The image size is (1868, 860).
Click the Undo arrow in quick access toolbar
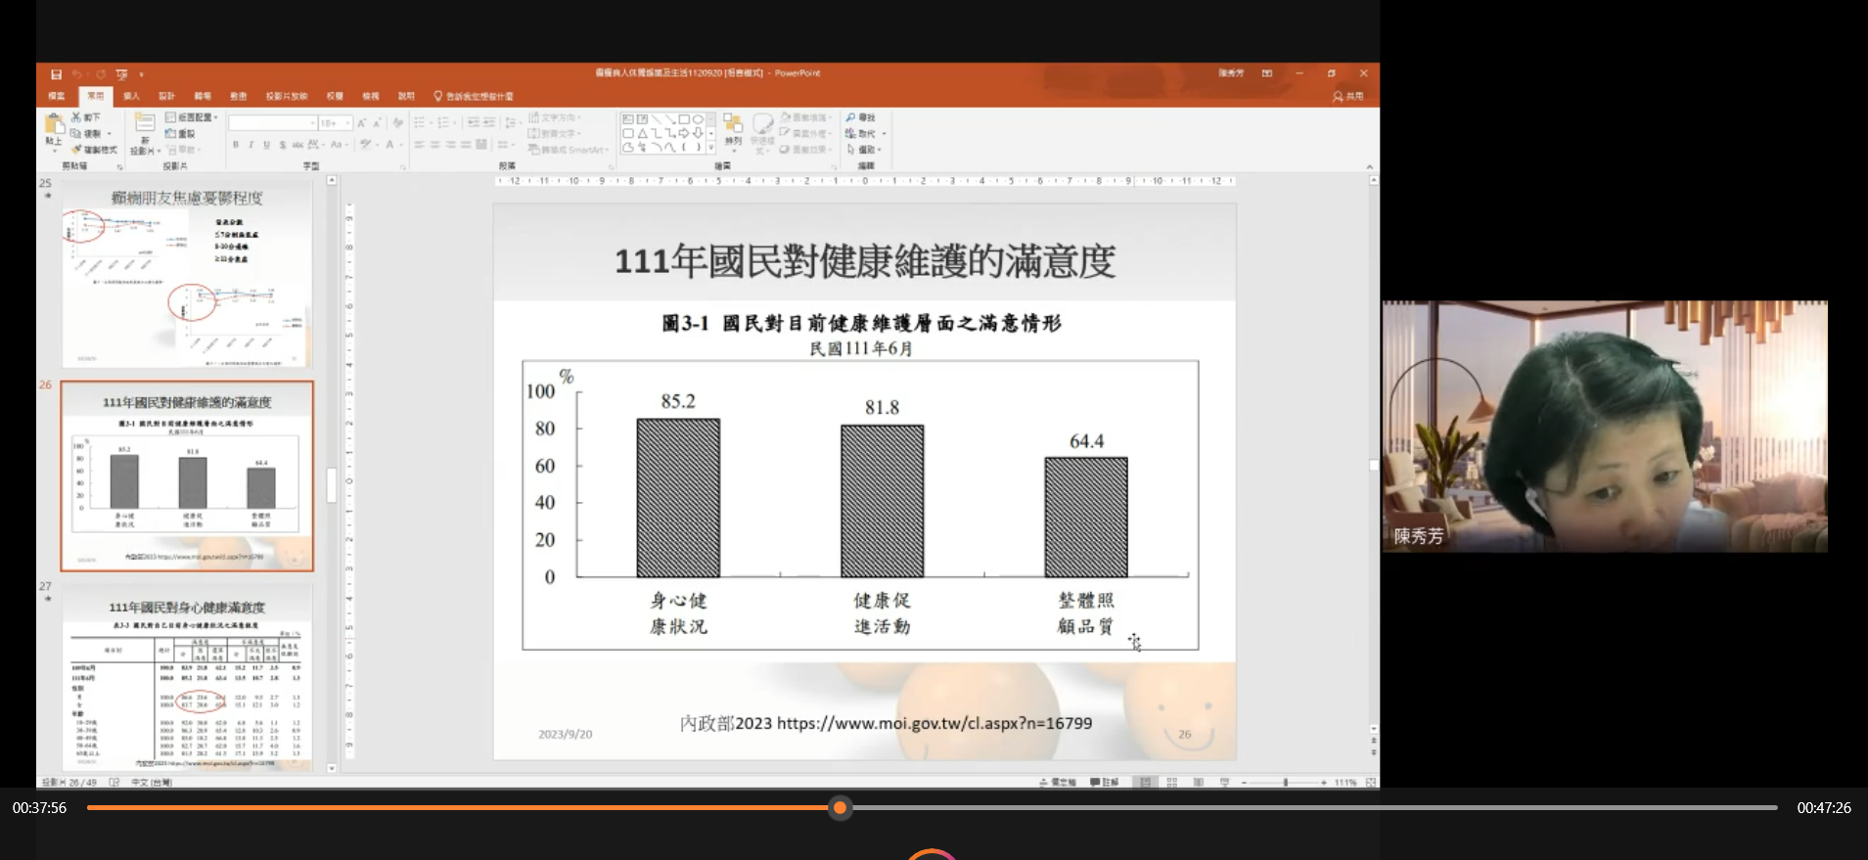tap(77, 74)
